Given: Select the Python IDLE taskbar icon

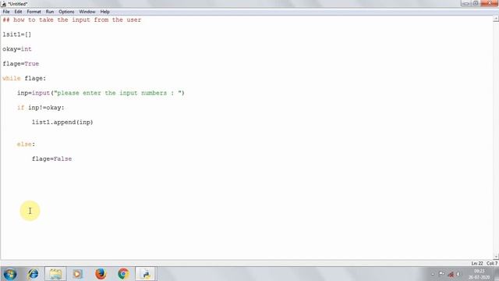Looking at the screenshot, I should point(146,274).
